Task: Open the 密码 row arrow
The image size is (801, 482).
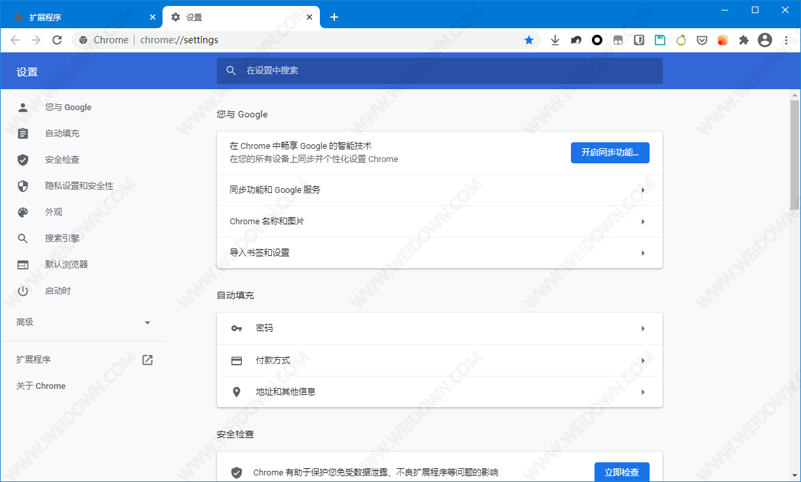Action: coord(643,329)
